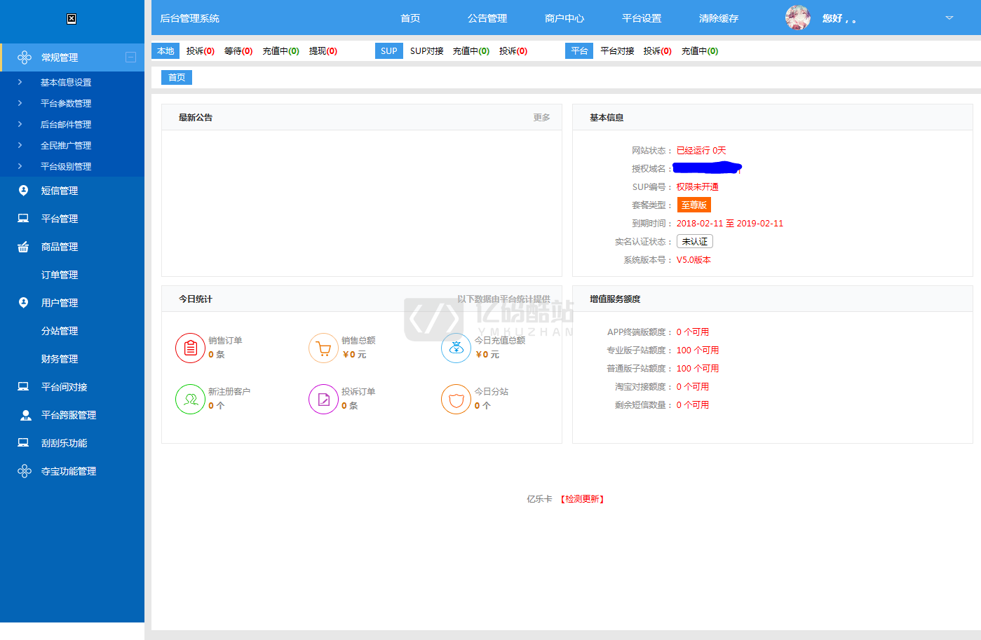
Task: Click the 常规管理 flower icon
Action: point(25,57)
